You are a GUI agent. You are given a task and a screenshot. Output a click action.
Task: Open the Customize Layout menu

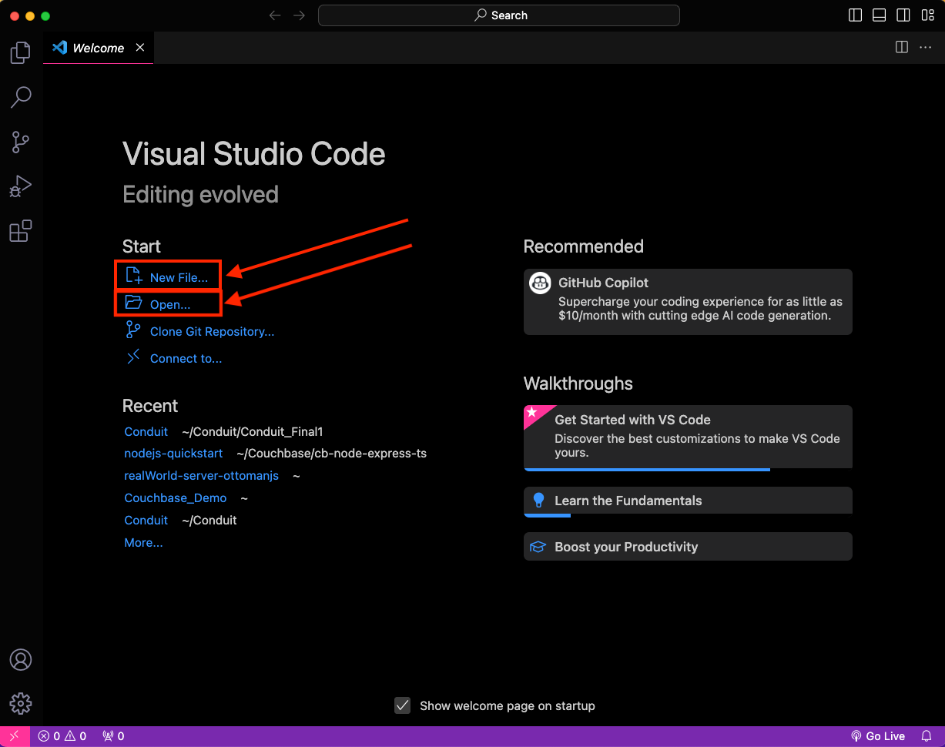point(927,15)
